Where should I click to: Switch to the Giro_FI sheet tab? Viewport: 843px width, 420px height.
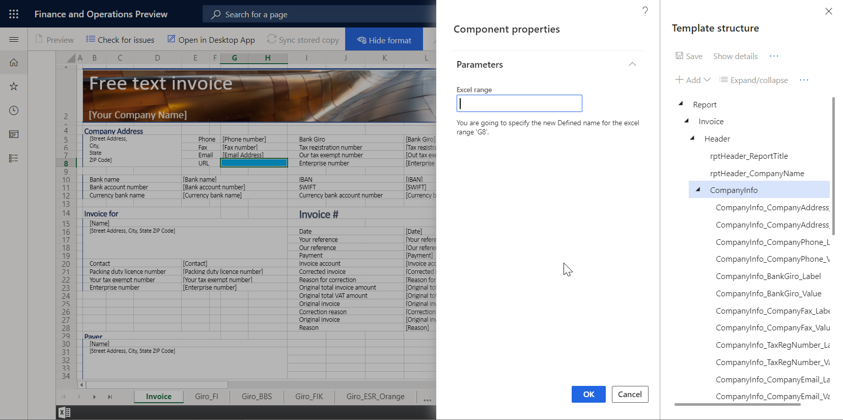point(206,397)
